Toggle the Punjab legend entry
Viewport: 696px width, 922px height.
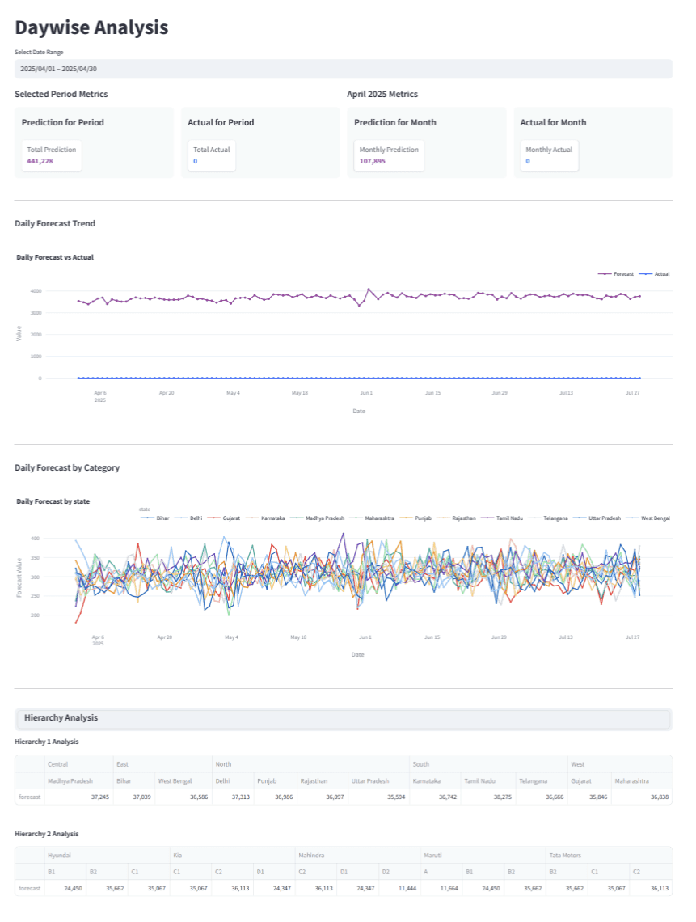tap(415, 518)
